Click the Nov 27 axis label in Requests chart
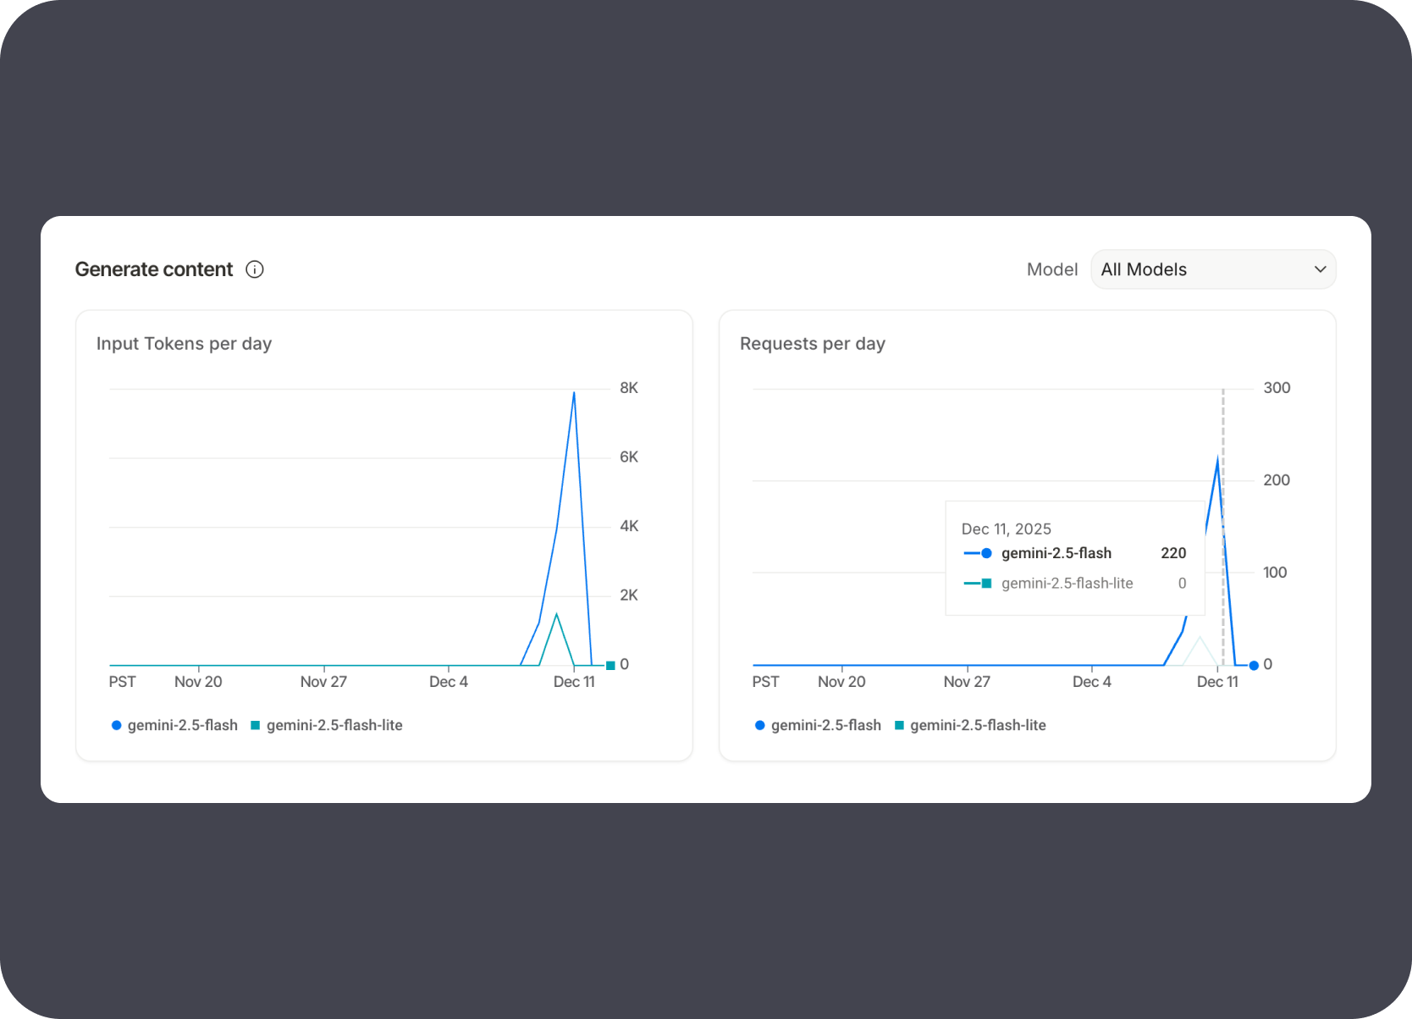Image resolution: width=1412 pixels, height=1019 pixels. pos(967,682)
